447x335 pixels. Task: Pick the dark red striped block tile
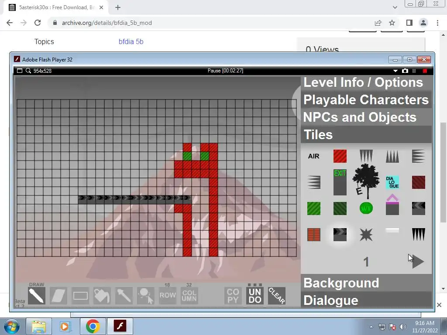(419, 182)
